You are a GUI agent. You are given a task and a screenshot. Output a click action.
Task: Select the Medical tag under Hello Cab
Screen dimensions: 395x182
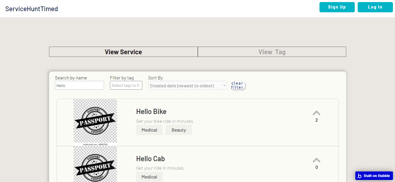149,177
